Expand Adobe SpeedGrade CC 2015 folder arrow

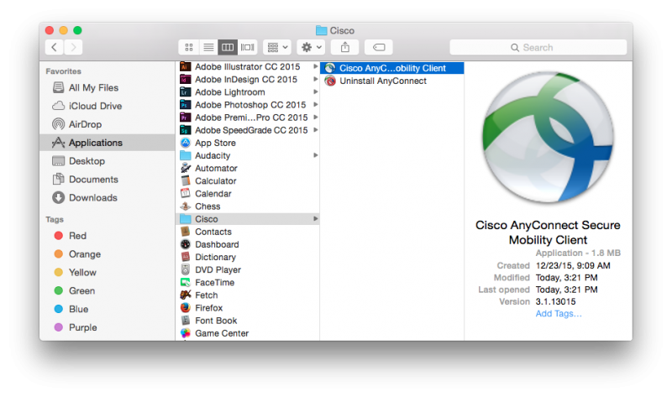pos(316,130)
